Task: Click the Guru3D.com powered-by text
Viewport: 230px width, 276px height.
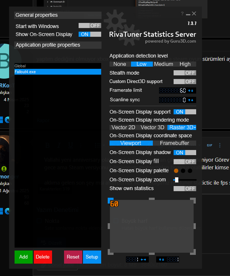Action: coord(171,41)
